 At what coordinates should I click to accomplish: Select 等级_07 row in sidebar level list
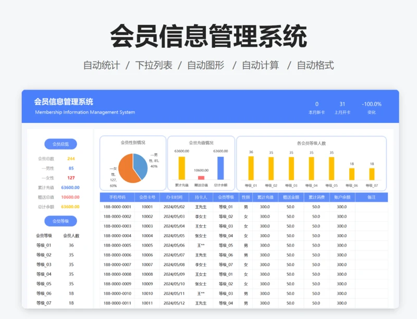coord(58,303)
